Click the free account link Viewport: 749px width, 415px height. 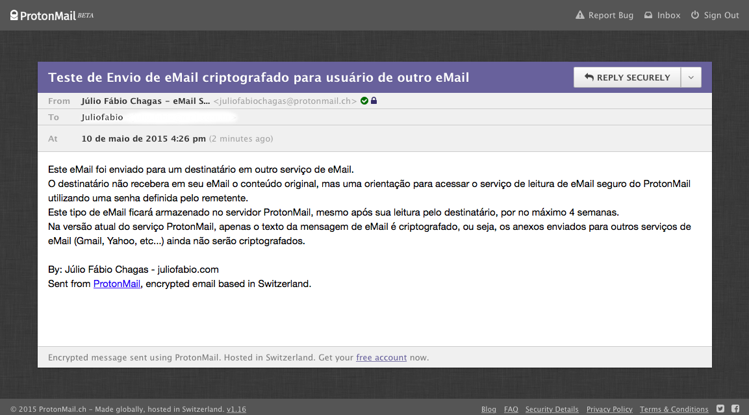[381, 357]
